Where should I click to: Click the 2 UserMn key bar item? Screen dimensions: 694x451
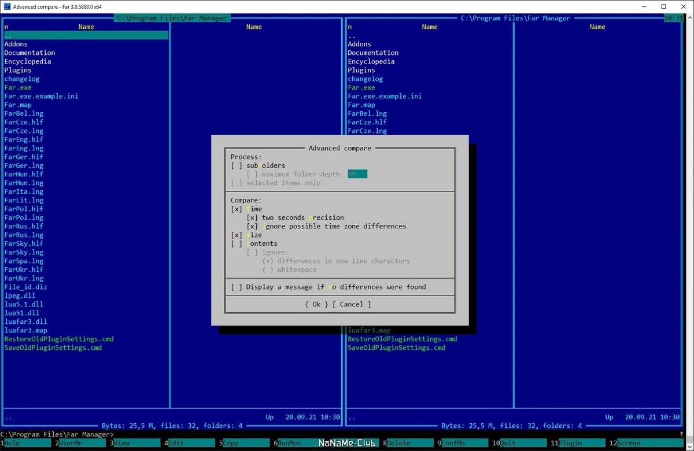click(81, 443)
